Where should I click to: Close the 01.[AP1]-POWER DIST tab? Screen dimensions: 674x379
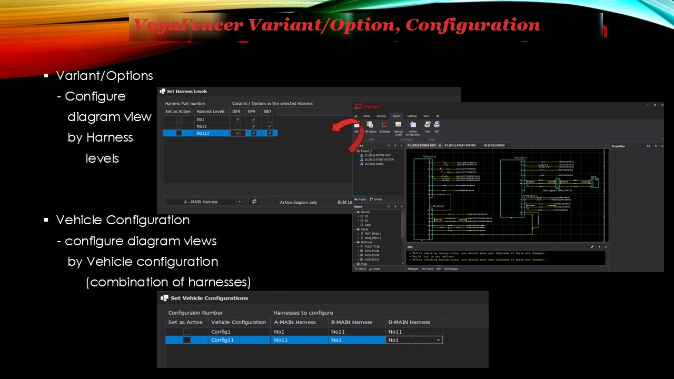click(440, 145)
